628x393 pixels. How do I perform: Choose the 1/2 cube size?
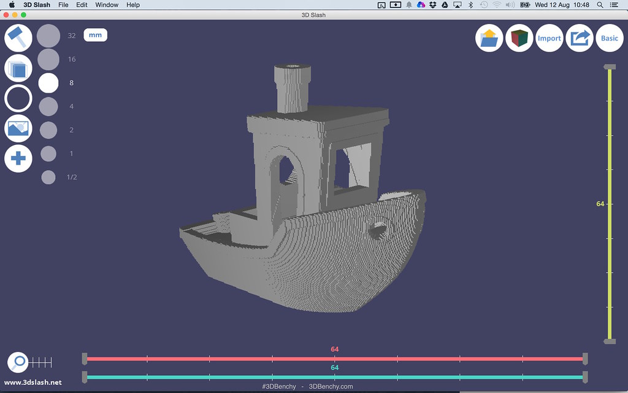pyautogui.click(x=48, y=177)
